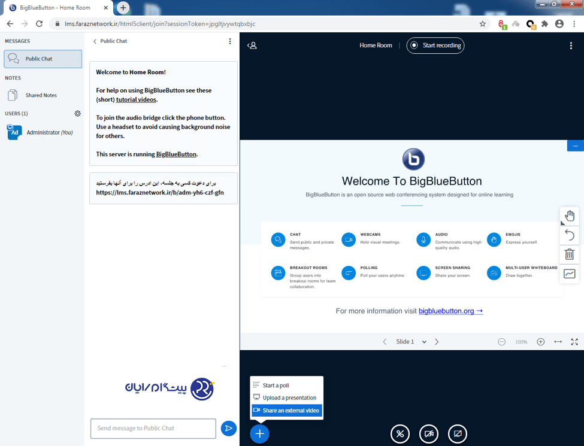This screenshot has height=446, width=584.
Task: Open the Chrome profile icon
Action: point(559,24)
